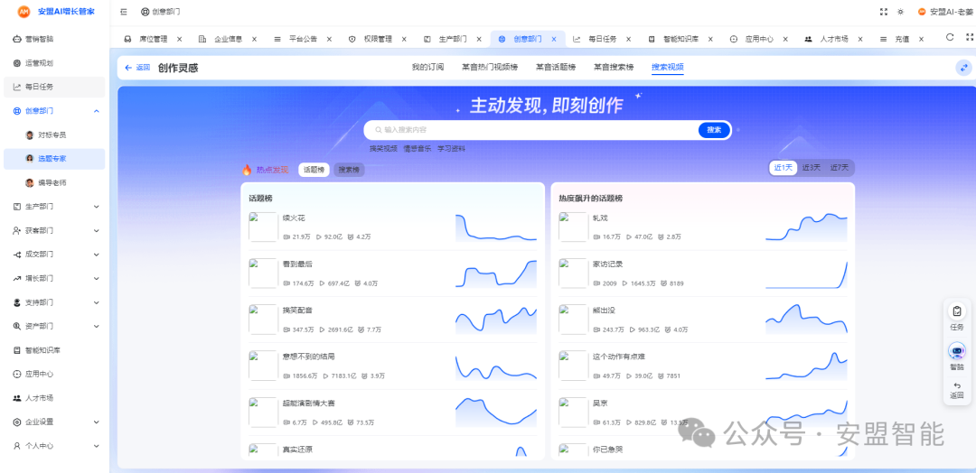The width and height of the screenshot is (976, 473).
Task: Select the 选题专家 avatar entry
Action: (29, 159)
